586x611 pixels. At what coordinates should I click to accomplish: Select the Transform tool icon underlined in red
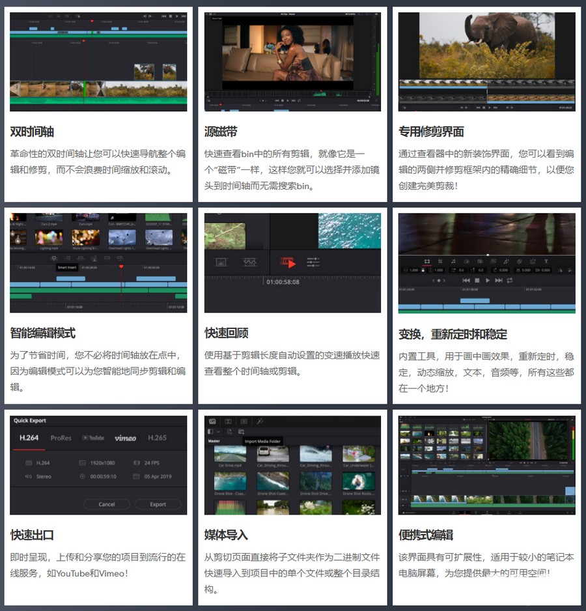pos(427,261)
